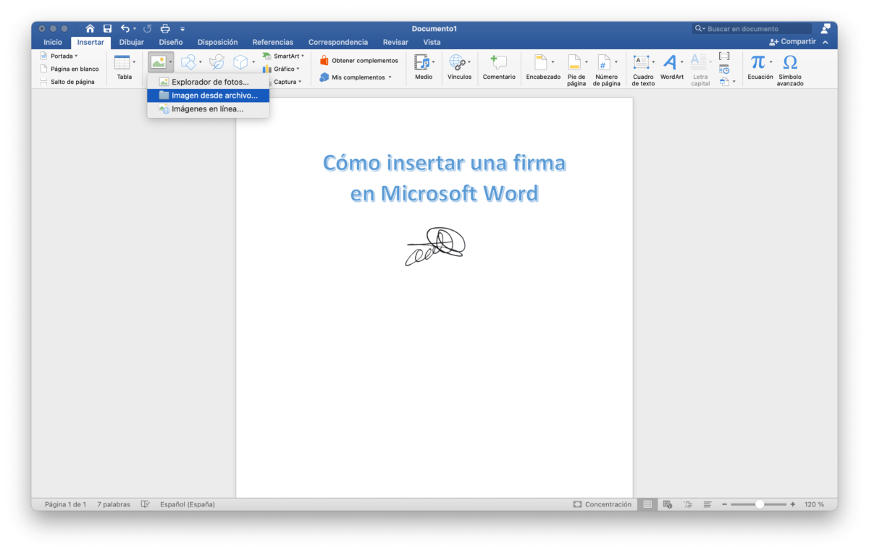
Task: Expand the Encabezado header dropdown
Action: pyautogui.click(x=553, y=62)
